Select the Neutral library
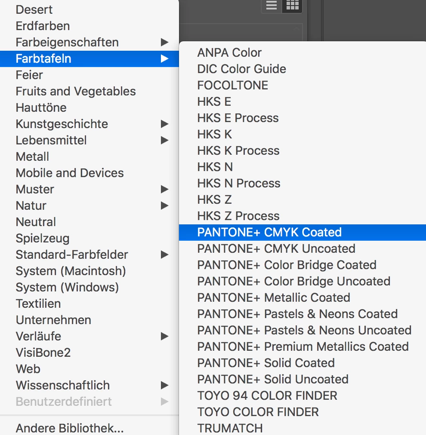Viewport: 426px width, 435px height. (x=90, y=222)
